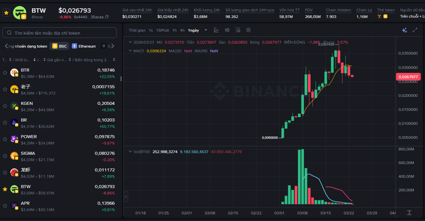The width and height of the screenshot is (425, 221).
Task: Select the BR token name
Action: coord(24,120)
